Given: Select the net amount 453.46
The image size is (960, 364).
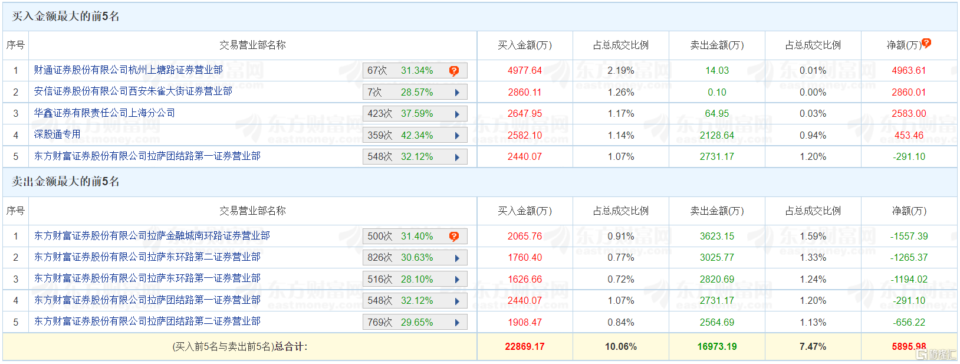Looking at the screenshot, I should click(909, 135).
